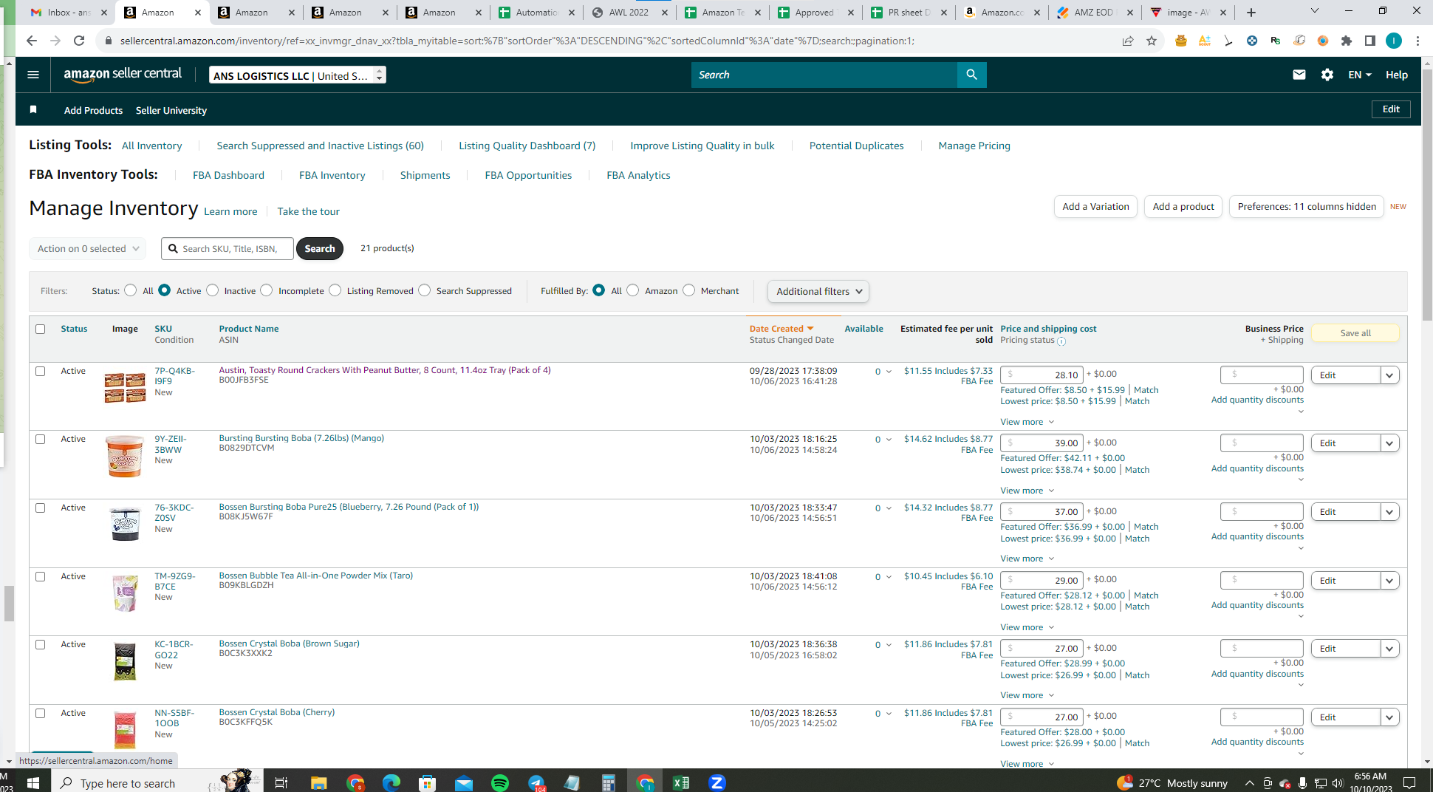The height and width of the screenshot is (792, 1433).
Task: Click the Search SKU, Title, ISBN field
Action: 228,248
